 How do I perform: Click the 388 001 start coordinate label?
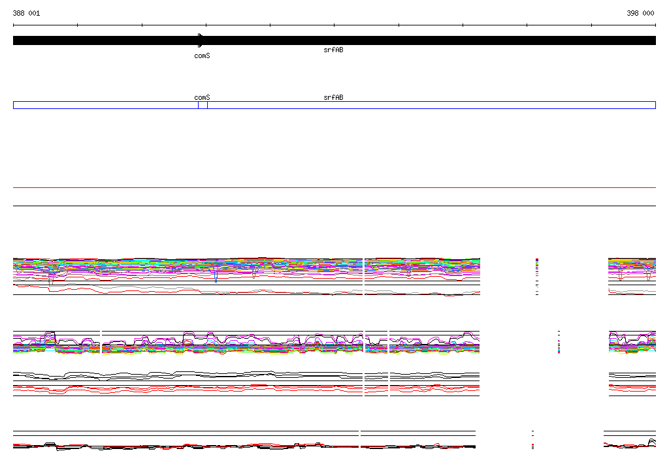(x=26, y=13)
